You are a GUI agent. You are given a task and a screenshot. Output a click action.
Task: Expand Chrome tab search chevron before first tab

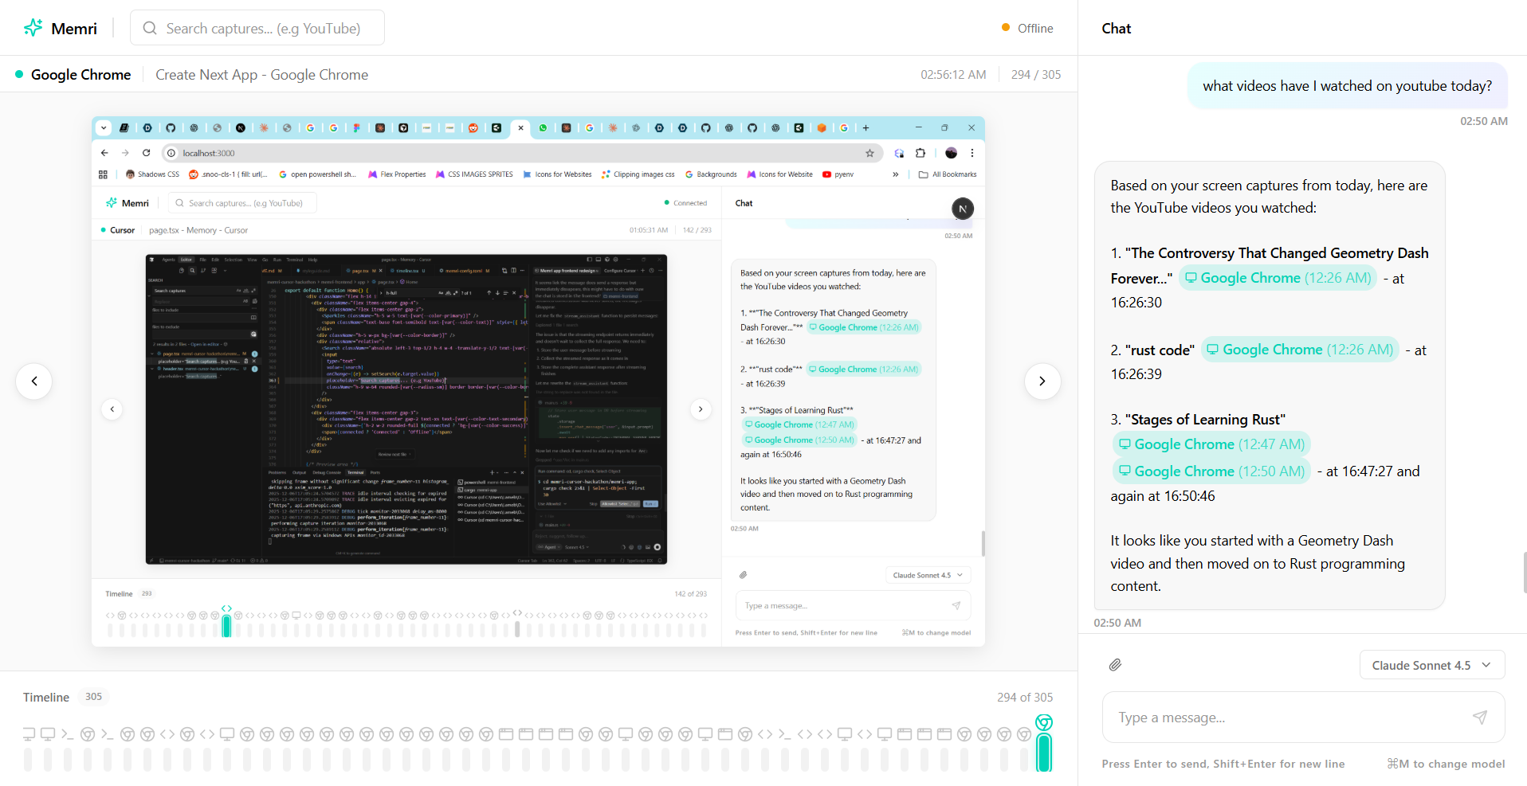coord(104,128)
